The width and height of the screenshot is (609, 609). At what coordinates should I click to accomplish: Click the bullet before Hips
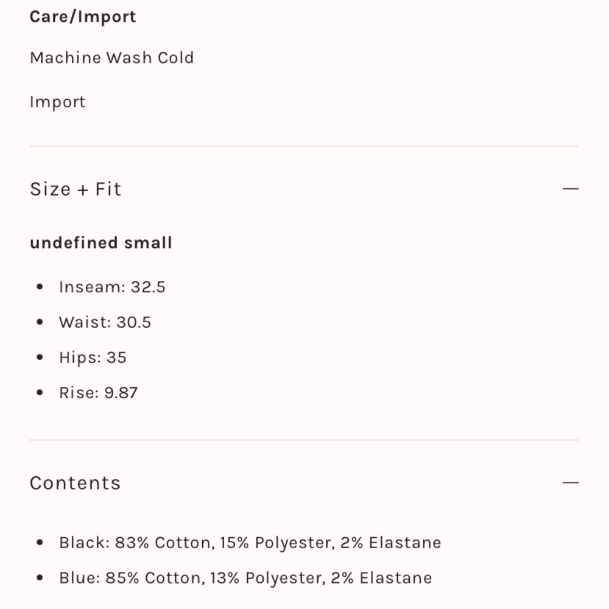[x=40, y=357]
